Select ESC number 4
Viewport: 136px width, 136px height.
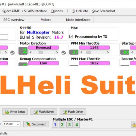click(77, 125)
